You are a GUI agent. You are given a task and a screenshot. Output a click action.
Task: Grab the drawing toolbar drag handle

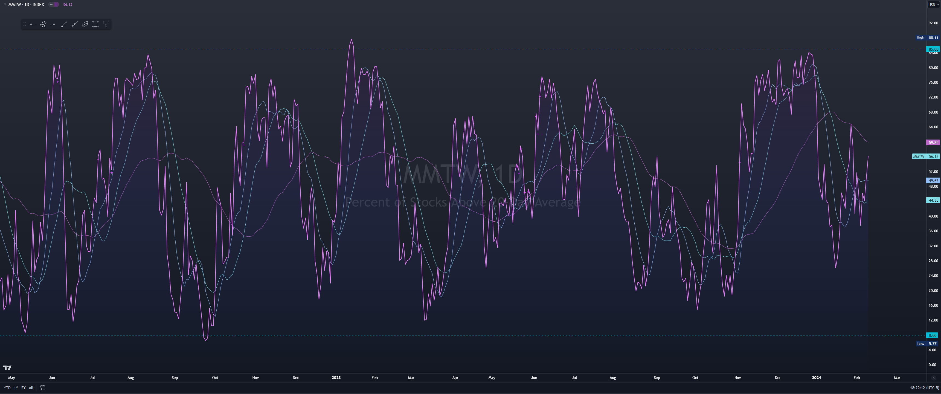click(x=24, y=24)
